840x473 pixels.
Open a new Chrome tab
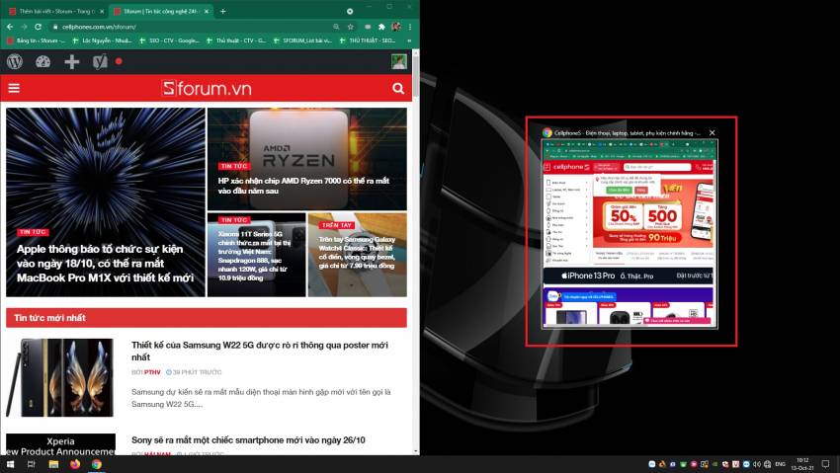pyautogui.click(x=223, y=11)
